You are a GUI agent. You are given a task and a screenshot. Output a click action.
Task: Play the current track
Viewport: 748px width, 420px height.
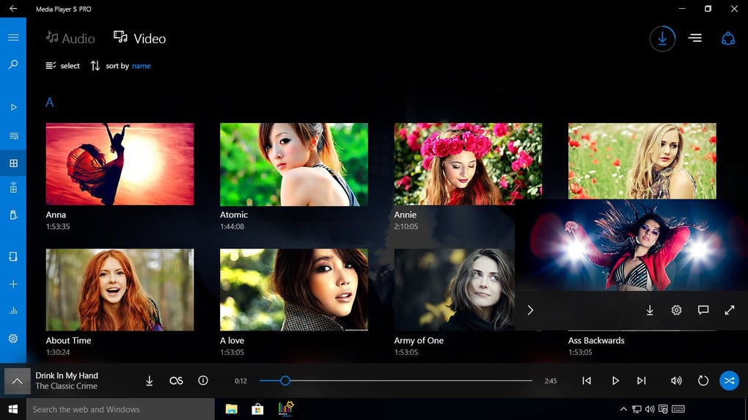click(615, 380)
